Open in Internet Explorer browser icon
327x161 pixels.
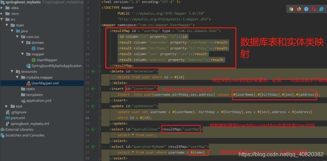coord(321,9)
